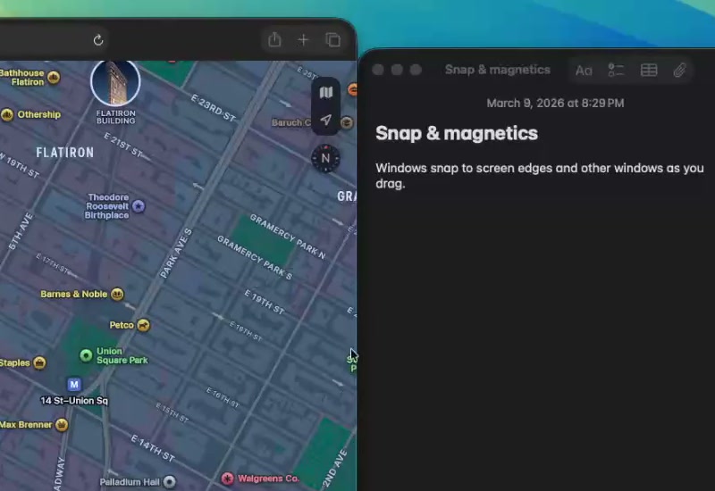Select the Max Brenner map pin

click(62, 425)
